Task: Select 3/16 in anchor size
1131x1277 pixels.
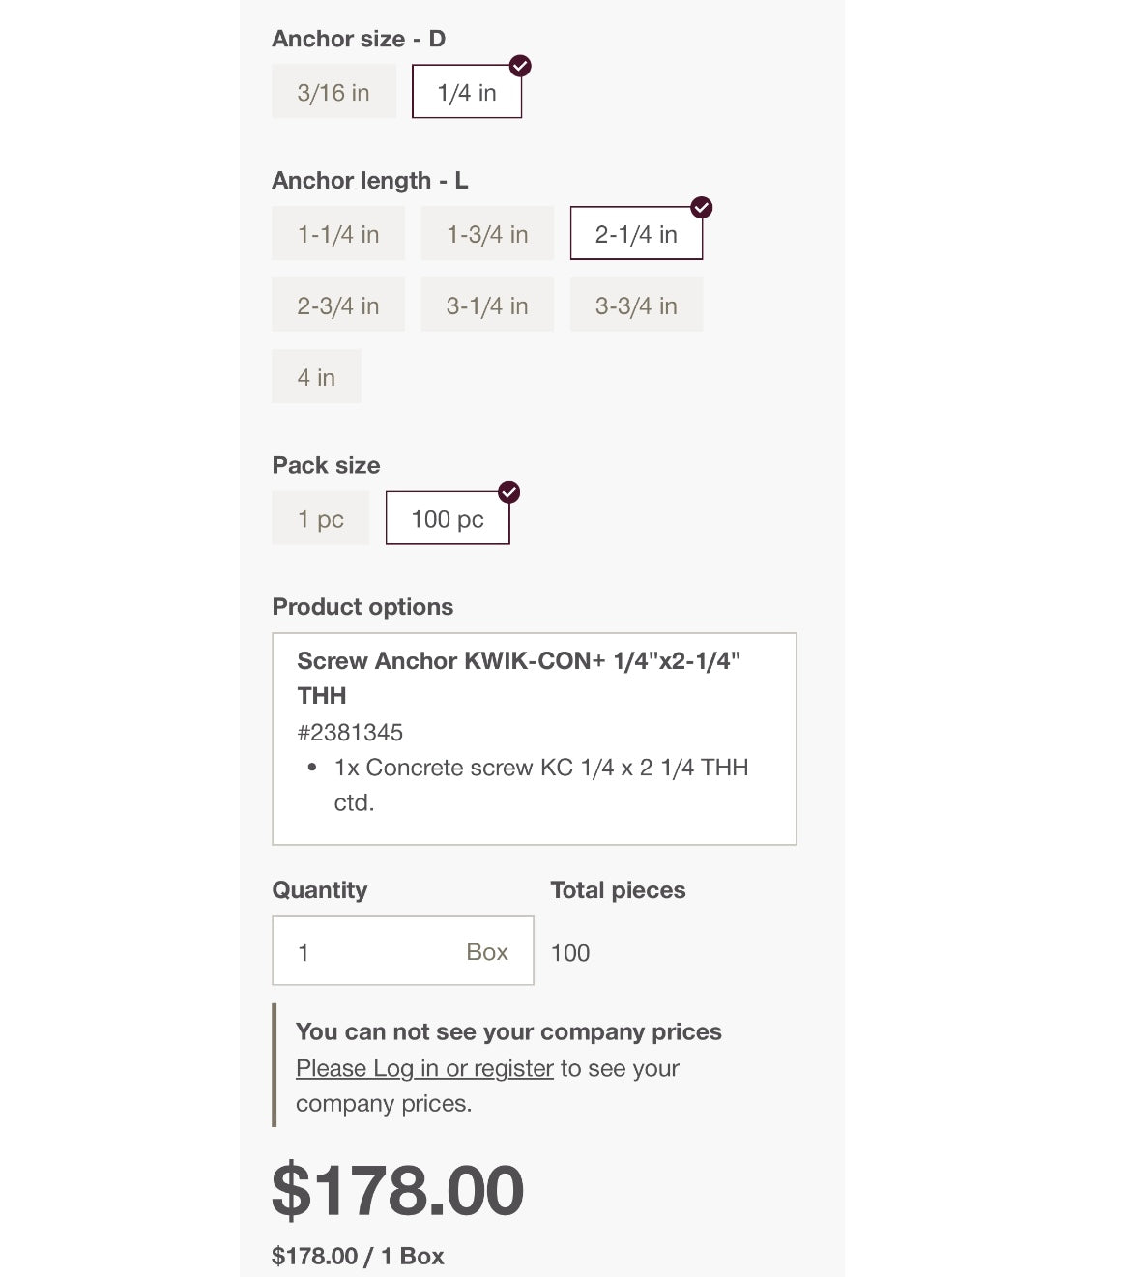Action: [x=333, y=92]
